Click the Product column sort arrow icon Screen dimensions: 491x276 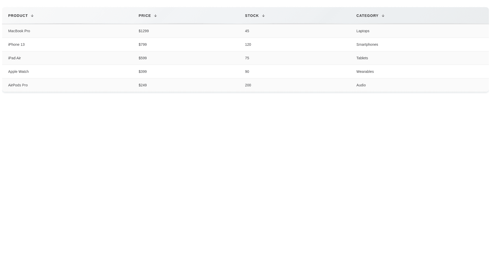[x=32, y=16]
